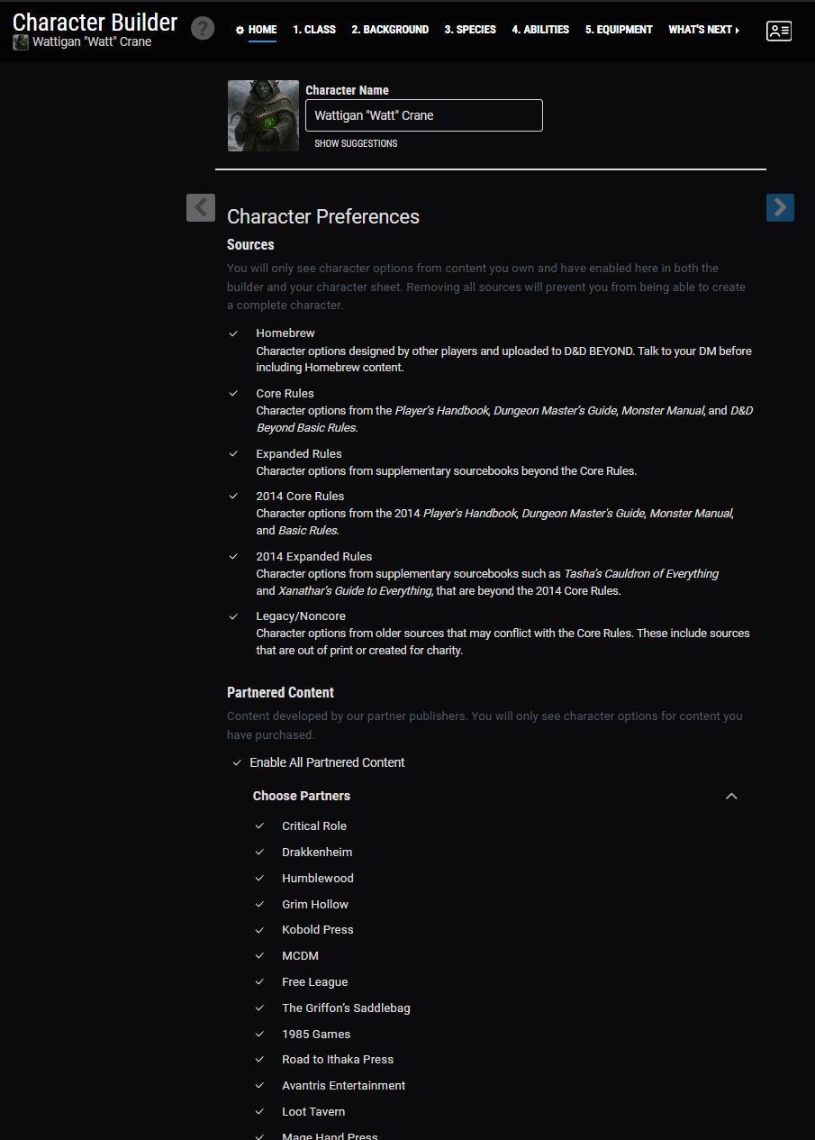The image size is (815, 1140).
Task: Click the Home tab gear icon
Action: pyautogui.click(x=240, y=30)
